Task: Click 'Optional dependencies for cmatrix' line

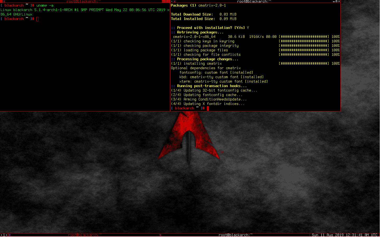Action: [x=206, y=68]
